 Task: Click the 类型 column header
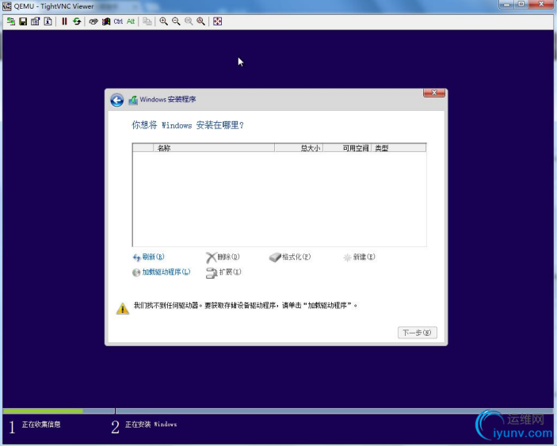pyautogui.click(x=399, y=148)
